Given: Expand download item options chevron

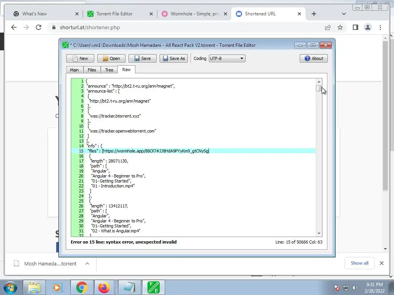Looking at the screenshot, I should pos(87,264).
